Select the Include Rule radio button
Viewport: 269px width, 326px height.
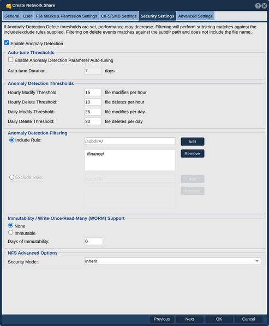11,140
